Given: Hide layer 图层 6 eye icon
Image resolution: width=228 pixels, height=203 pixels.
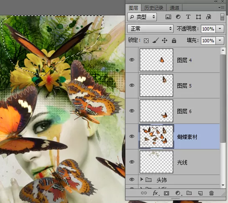Looking at the screenshot, I should click(132, 111).
